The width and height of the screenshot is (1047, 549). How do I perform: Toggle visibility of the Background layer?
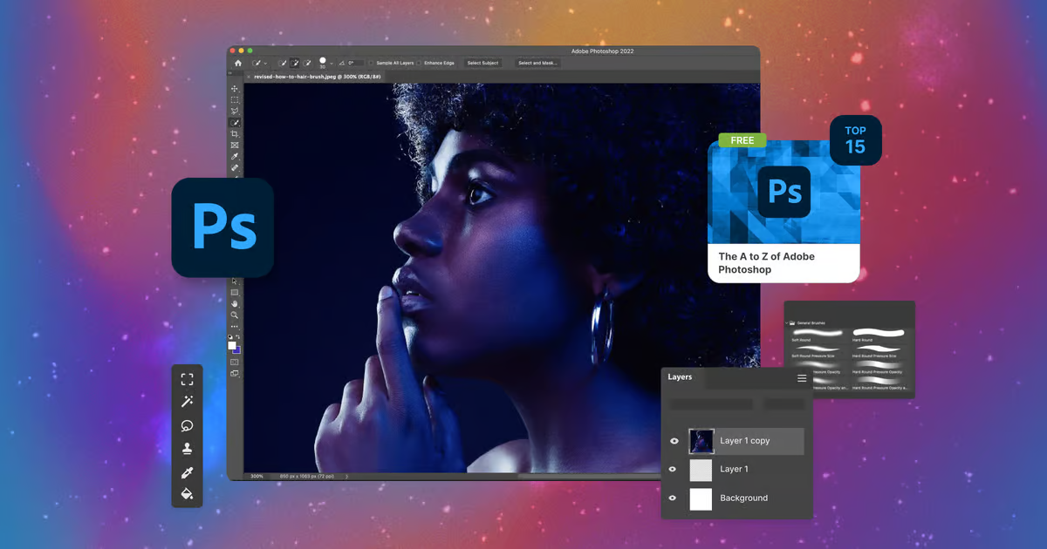coord(674,498)
